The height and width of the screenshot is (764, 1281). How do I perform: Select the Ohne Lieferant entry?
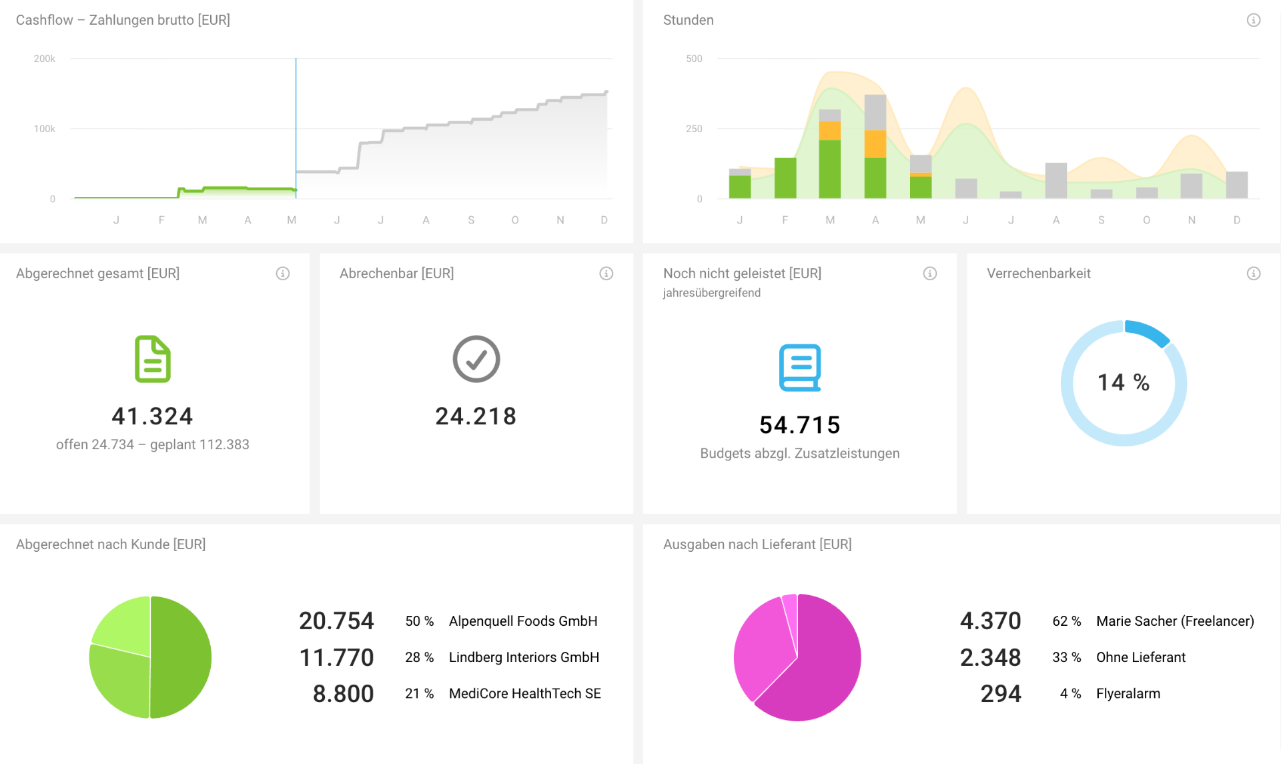click(x=1141, y=657)
